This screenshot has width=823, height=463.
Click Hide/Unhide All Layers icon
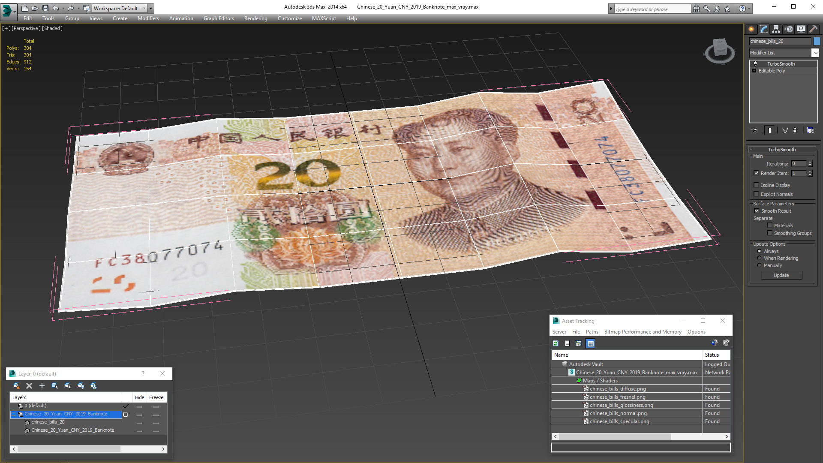click(x=81, y=386)
